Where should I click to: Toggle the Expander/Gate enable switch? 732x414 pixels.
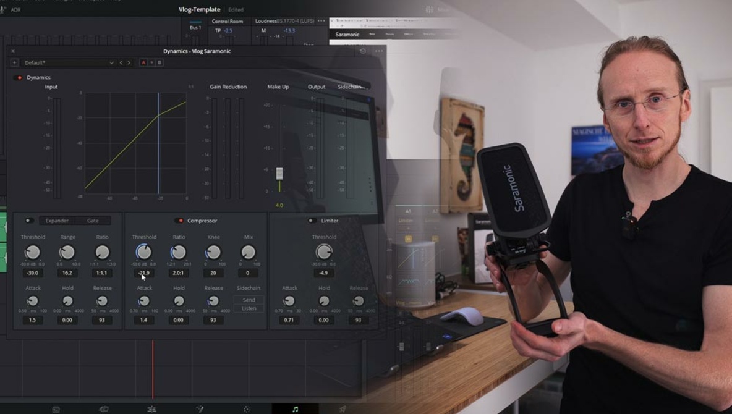(x=28, y=221)
